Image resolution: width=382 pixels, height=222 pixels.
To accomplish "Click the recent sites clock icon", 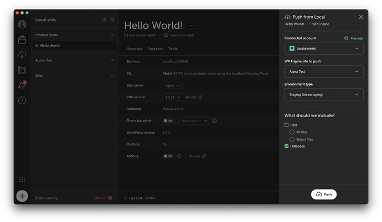I will coord(104,20).
